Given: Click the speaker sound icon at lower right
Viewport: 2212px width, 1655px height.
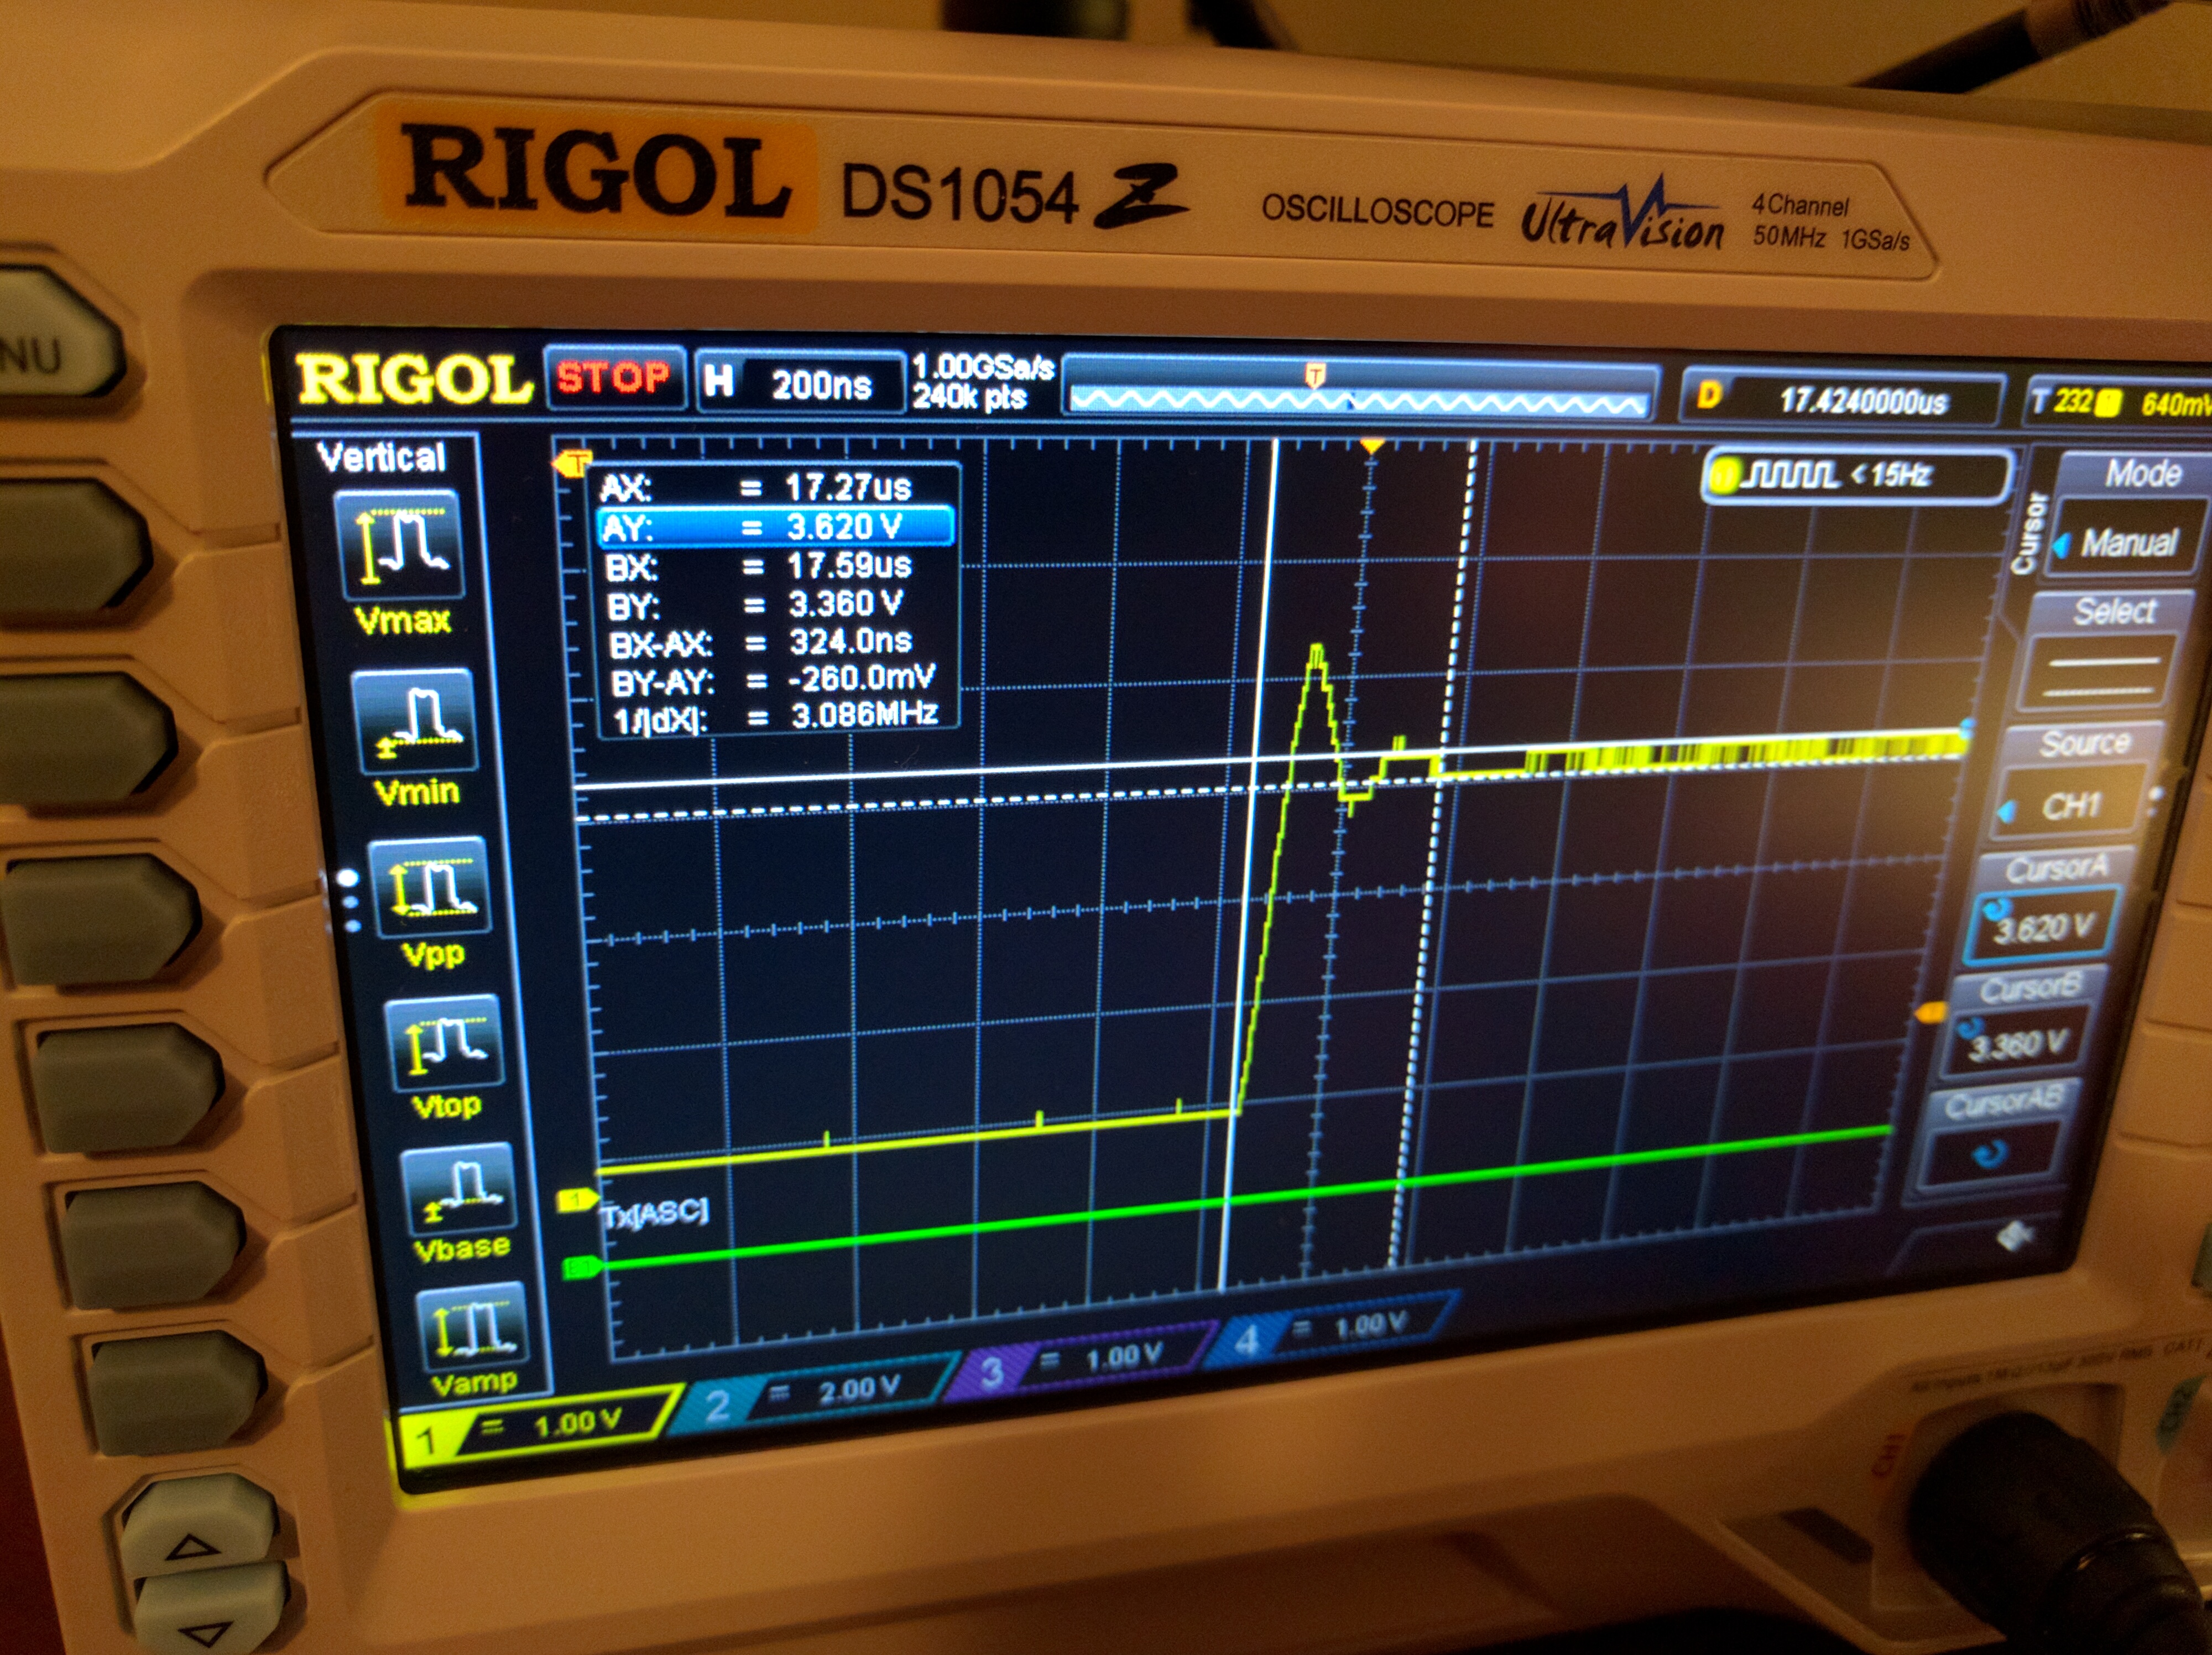Looking at the screenshot, I should [x=2014, y=1236].
